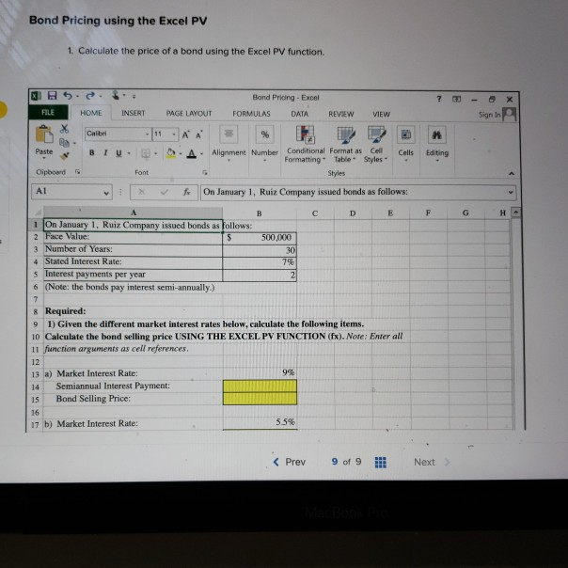Screen dimensions: 568x568
Task: Click the Insert Function fx icon
Action: tap(186, 192)
